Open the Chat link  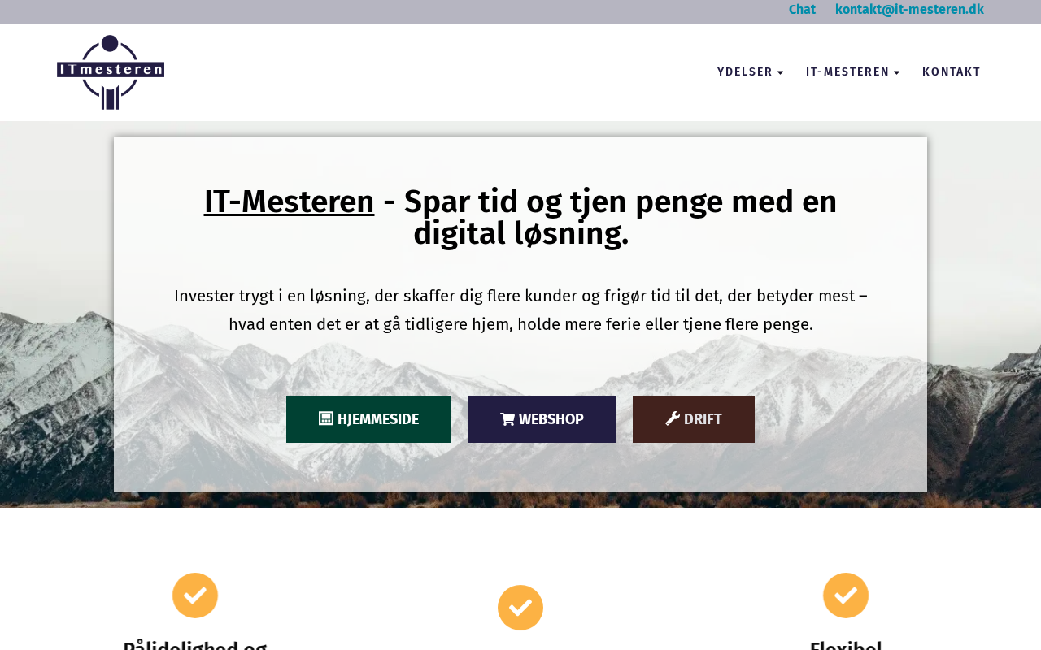coord(802,10)
